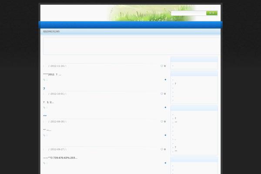Open the post excerpt reading '1: 2...'

tap(48, 102)
